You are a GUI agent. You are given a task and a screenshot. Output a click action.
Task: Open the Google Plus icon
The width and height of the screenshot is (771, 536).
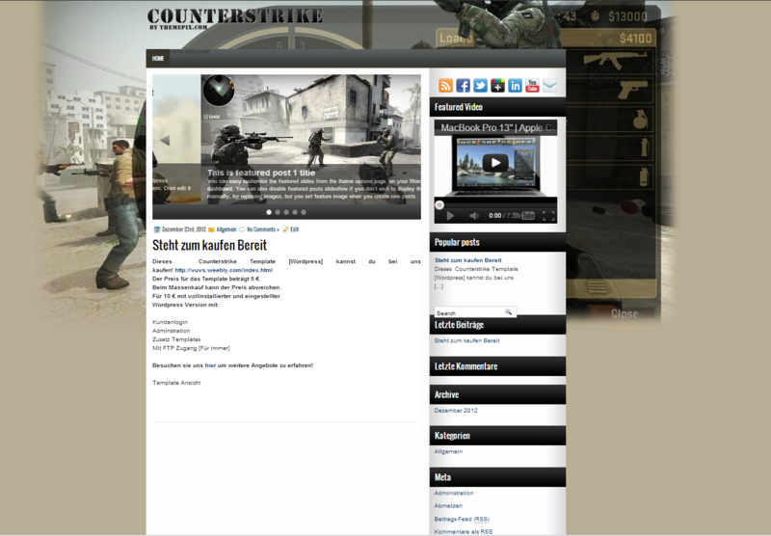click(x=497, y=86)
